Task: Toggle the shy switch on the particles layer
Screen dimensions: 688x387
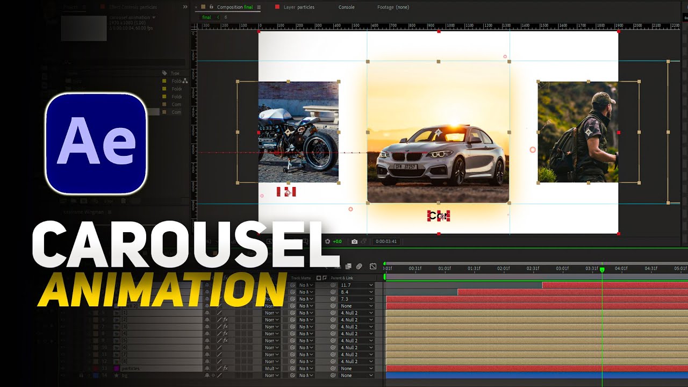Action: coord(207,369)
